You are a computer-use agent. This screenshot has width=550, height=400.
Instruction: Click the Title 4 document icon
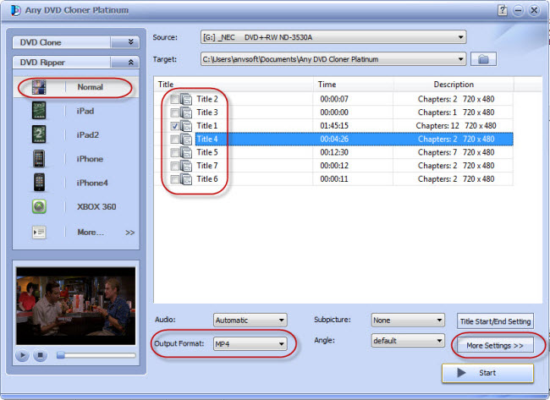pos(186,140)
